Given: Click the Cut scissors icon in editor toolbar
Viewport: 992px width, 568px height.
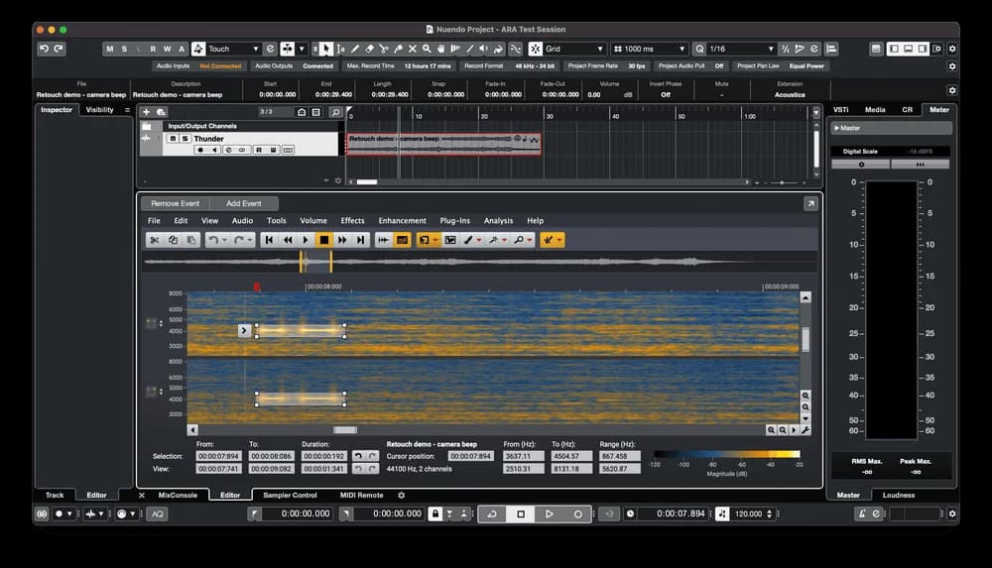Looking at the screenshot, I should (x=155, y=240).
